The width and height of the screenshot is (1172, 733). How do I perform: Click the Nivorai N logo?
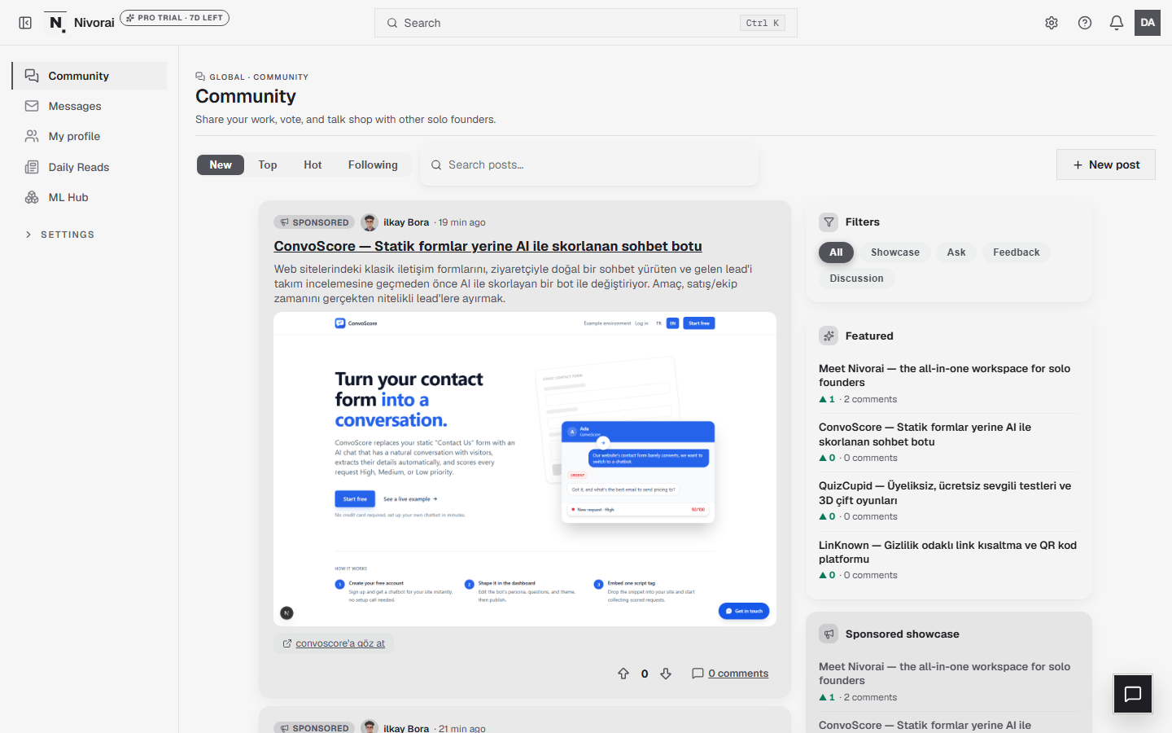[x=55, y=23]
